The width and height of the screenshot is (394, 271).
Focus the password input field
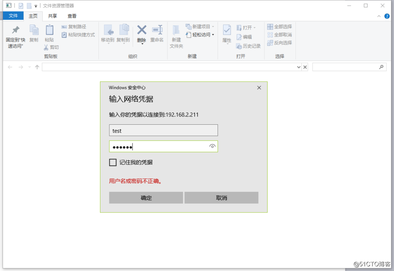163,146
